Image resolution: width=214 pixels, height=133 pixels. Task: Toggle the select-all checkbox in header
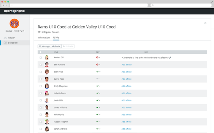pyautogui.click(x=41, y=52)
